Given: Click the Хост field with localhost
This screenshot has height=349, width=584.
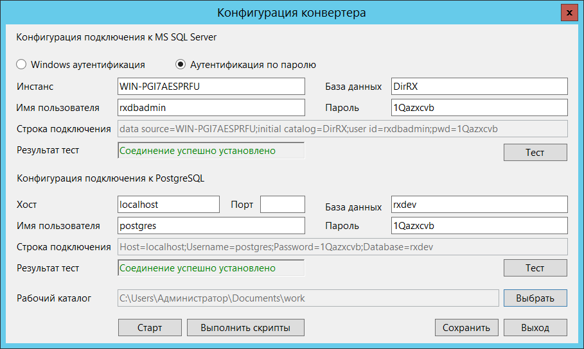Looking at the screenshot, I should click(x=168, y=204).
